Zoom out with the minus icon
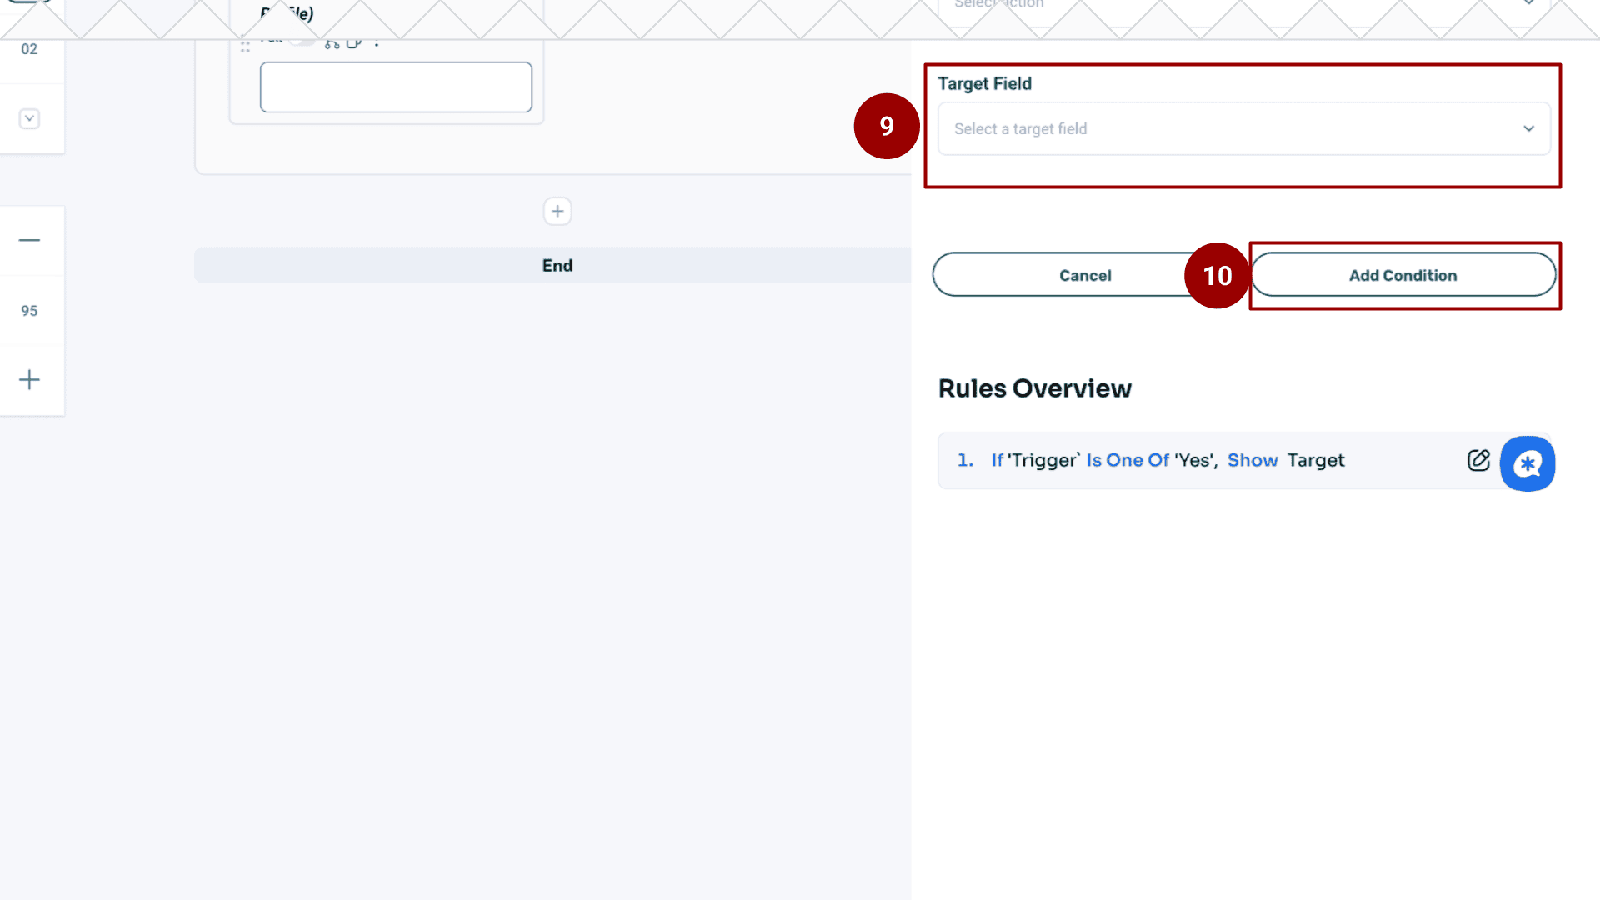Viewport: 1600px width, 900px height. click(30, 240)
